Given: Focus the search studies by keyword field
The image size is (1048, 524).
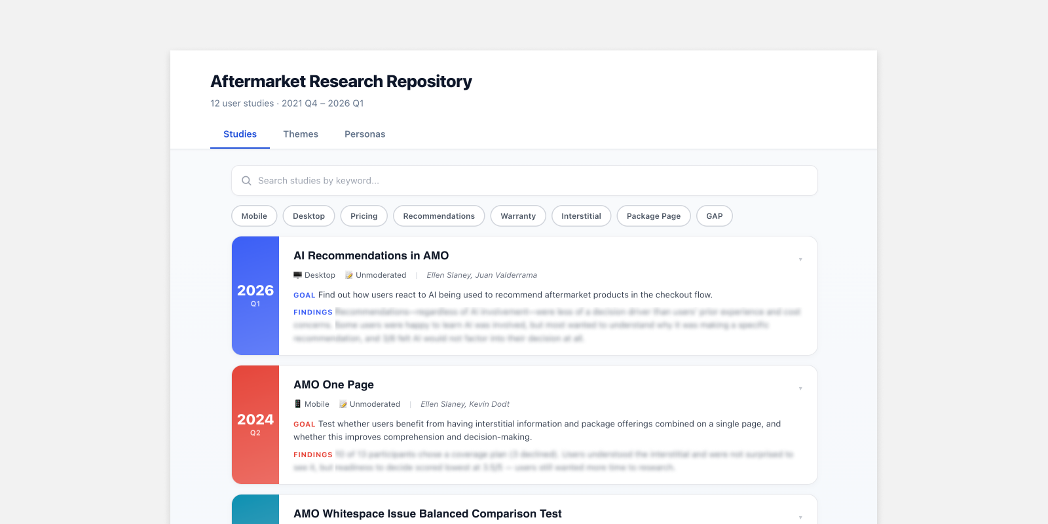Looking at the screenshot, I should [531, 181].
